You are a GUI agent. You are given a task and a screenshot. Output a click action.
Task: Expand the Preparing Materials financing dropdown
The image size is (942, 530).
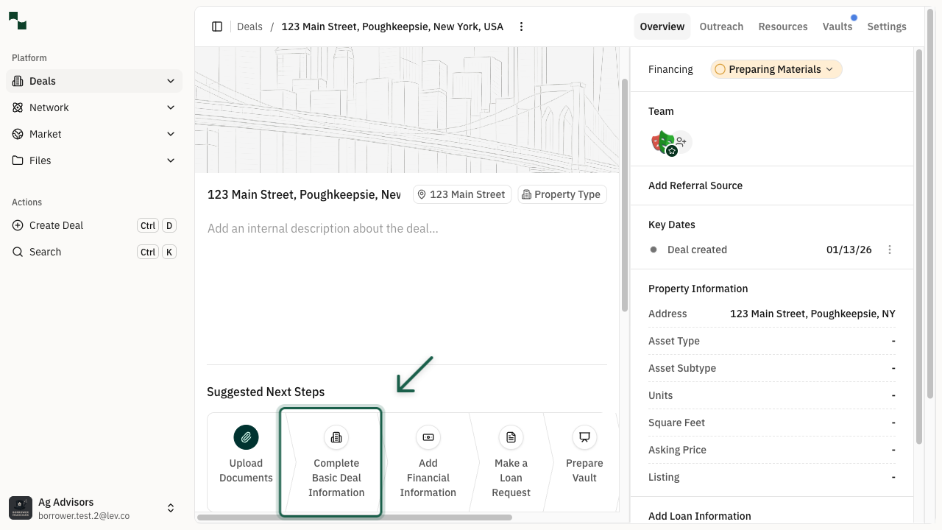(776, 68)
